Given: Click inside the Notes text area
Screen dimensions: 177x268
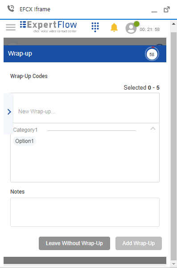Looking at the screenshot, I should pos(85,212).
